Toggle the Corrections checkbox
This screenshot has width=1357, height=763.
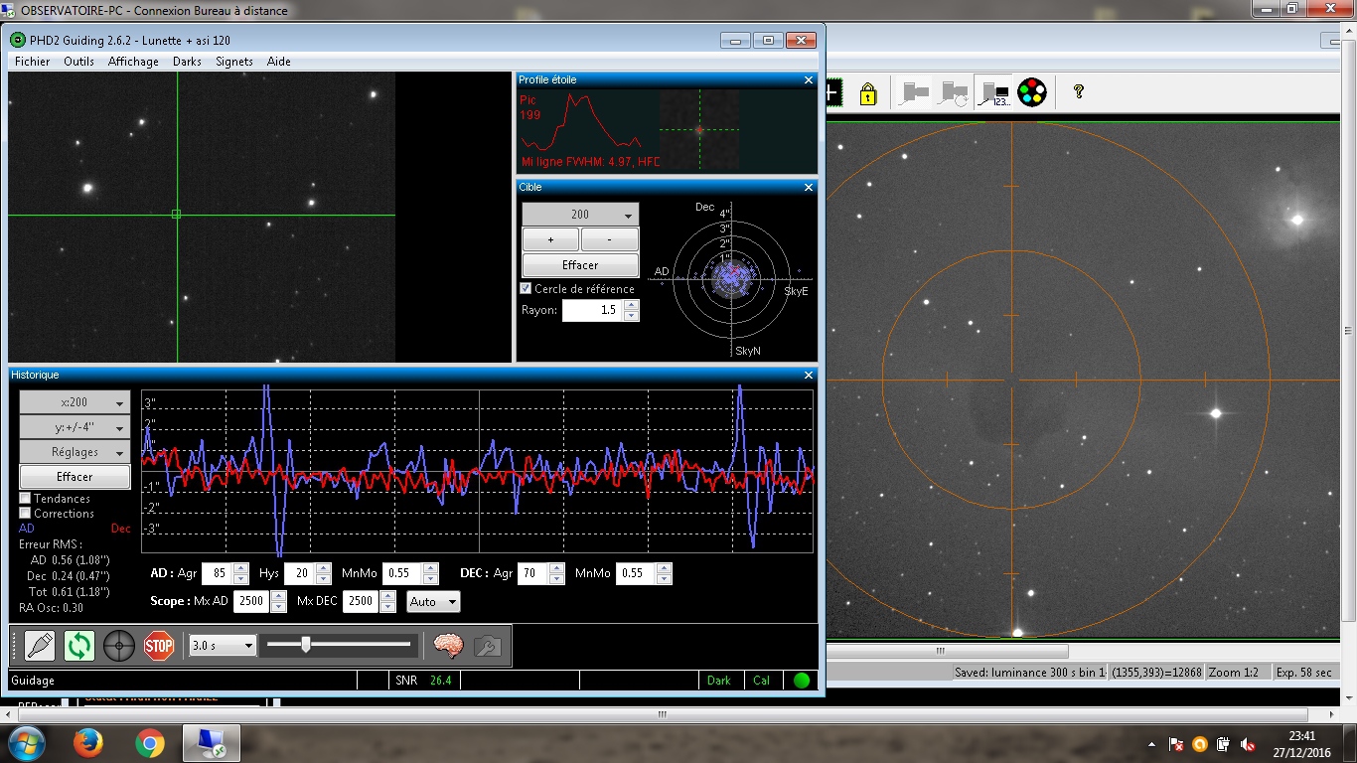pos(26,514)
